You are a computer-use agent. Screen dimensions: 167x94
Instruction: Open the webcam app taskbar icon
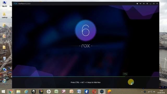point(34,92)
